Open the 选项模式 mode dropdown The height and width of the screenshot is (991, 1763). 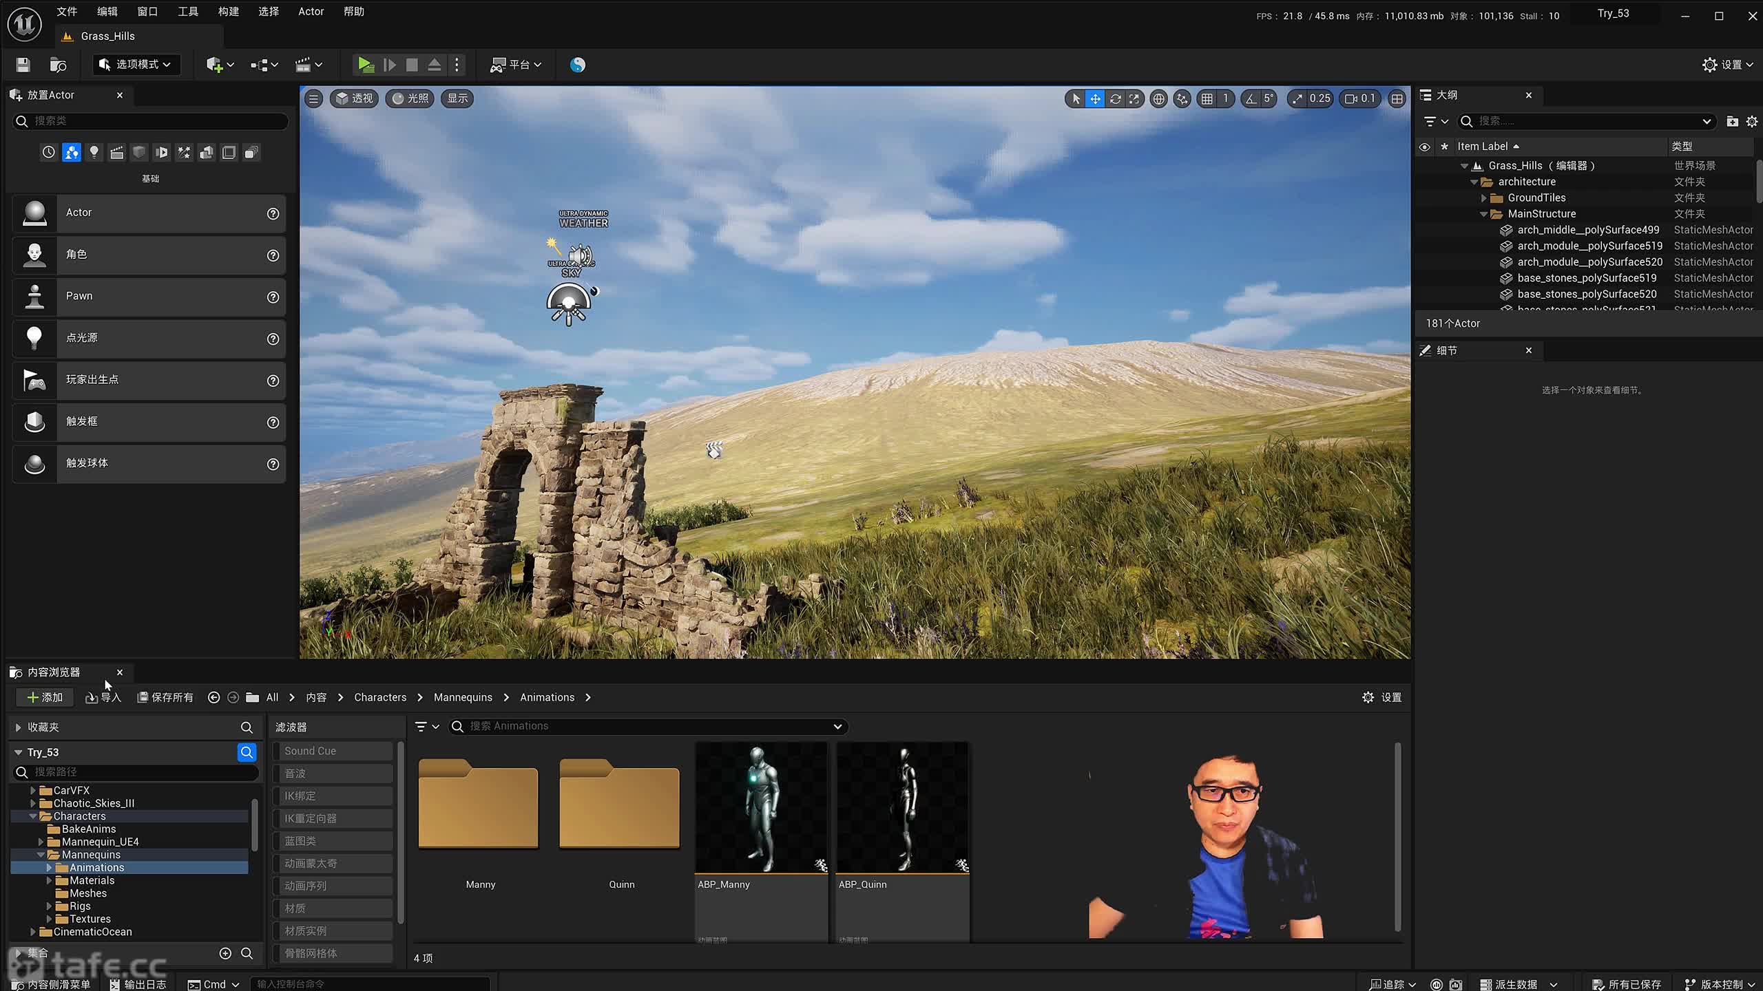coord(136,65)
